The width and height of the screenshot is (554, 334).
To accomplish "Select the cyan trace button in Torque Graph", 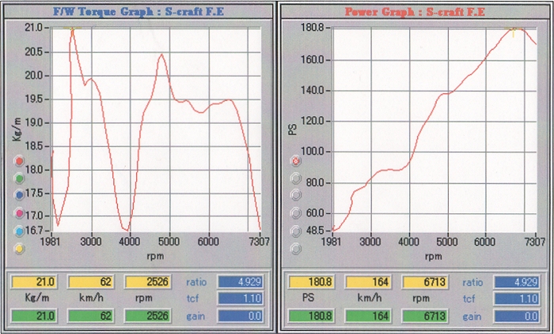I will tap(20, 231).
